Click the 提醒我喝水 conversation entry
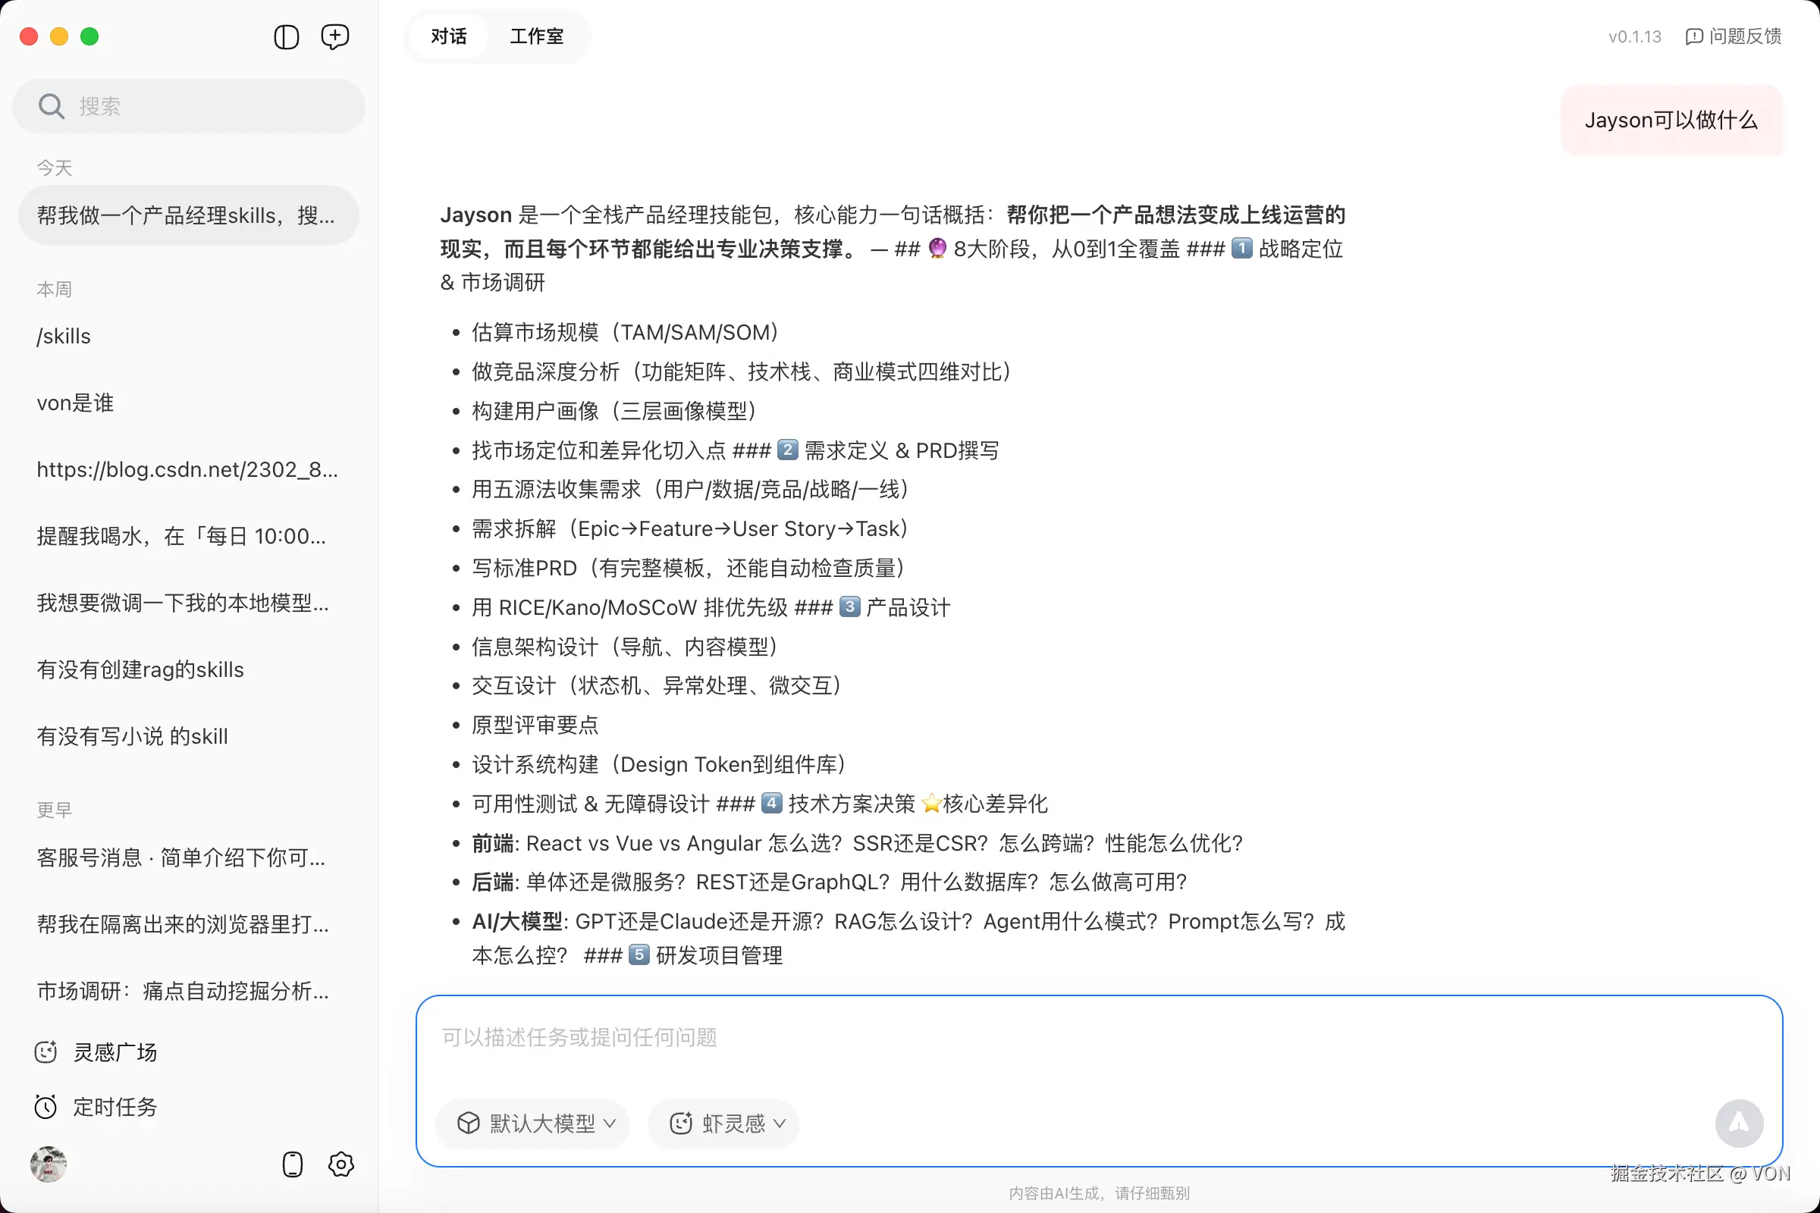 coord(181,535)
